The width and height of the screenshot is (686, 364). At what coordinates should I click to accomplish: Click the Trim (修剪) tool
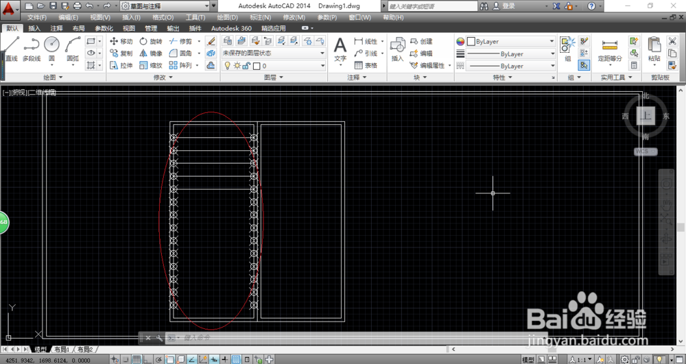click(180, 41)
